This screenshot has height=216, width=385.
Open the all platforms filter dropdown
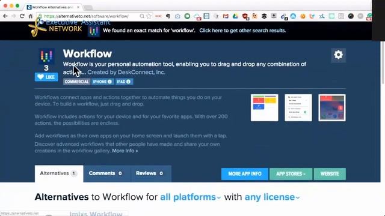(x=191, y=197)
